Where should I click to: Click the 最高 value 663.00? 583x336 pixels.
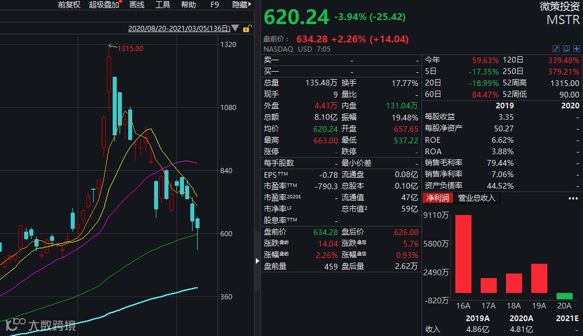coord(325,140)
